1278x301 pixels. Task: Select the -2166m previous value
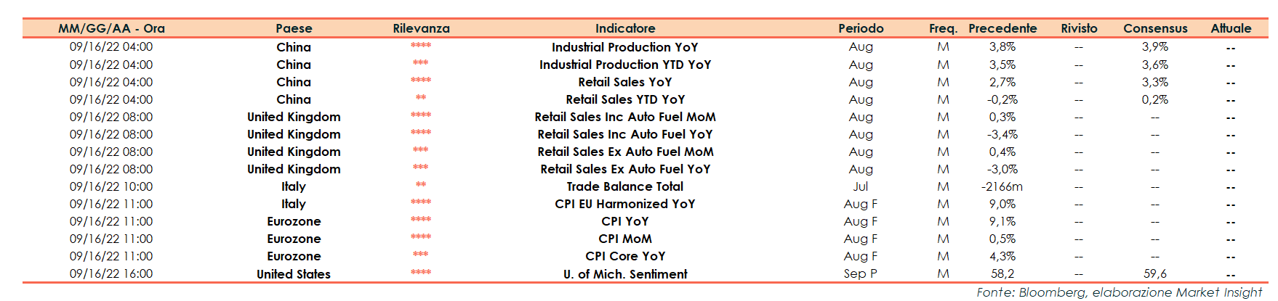[1002, 186]
